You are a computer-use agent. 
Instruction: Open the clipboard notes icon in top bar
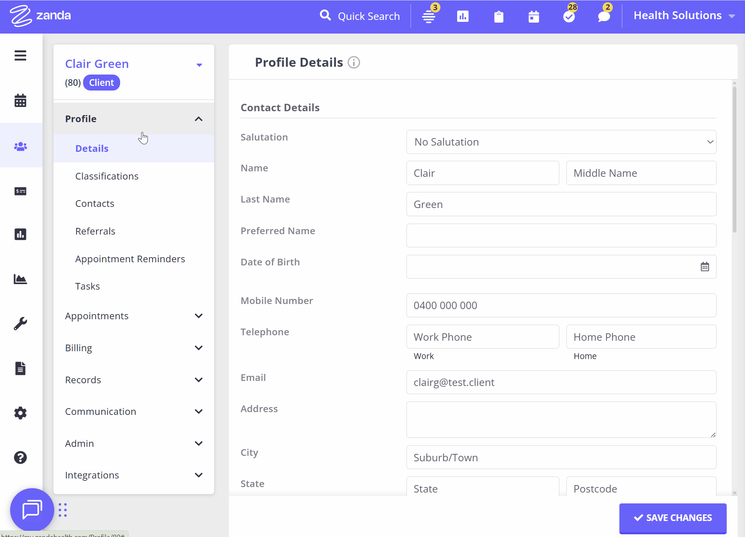pos(498,16)
